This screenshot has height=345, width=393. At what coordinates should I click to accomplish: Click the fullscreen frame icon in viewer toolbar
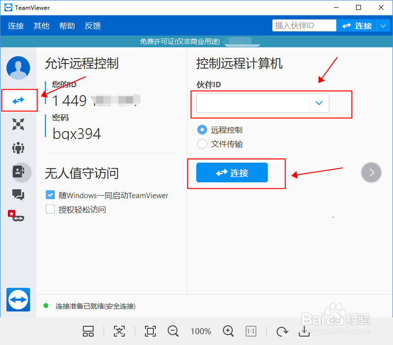[150, 331]
